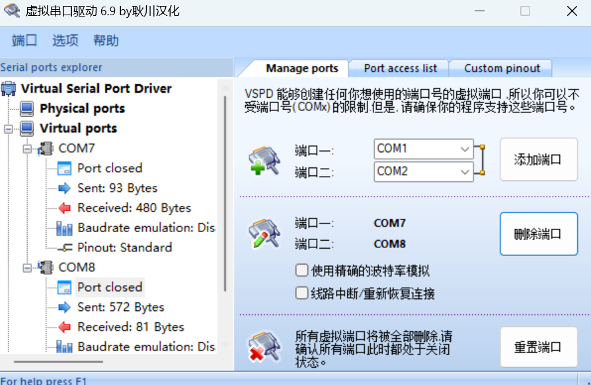This screenshot has width=591, height=385.
Task: Select the Virtual ports tree item
Action: point(79,128)
